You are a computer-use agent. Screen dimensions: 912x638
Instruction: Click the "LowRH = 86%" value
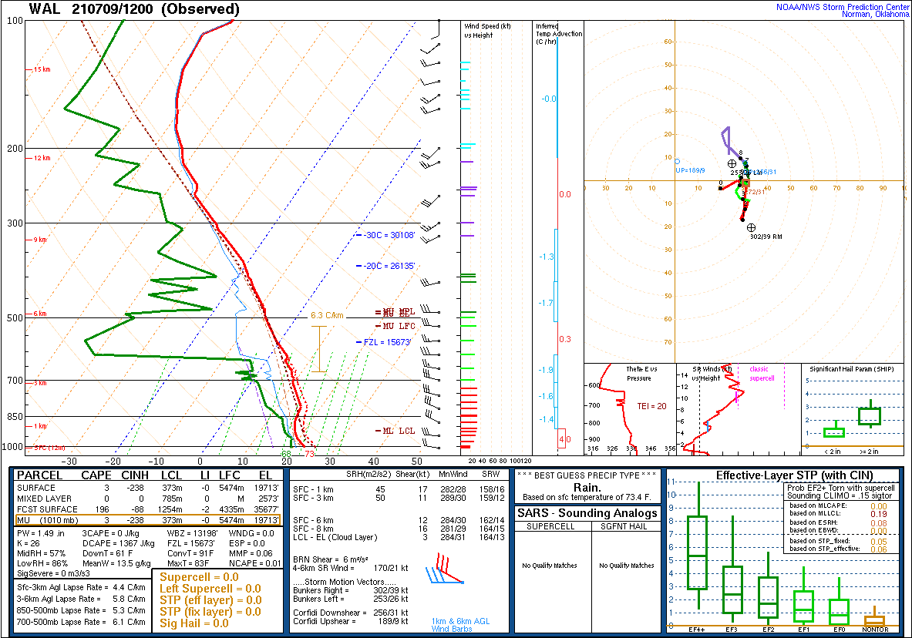click(42, 563)
